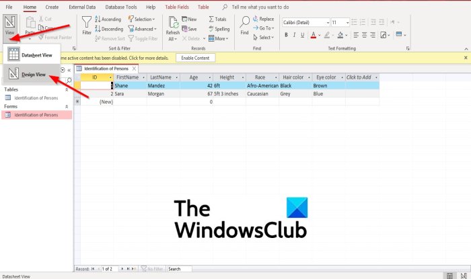Select Datasheet View from the View menu
The height and width of the screenshot is (279, 471).
tap(32, 54)
